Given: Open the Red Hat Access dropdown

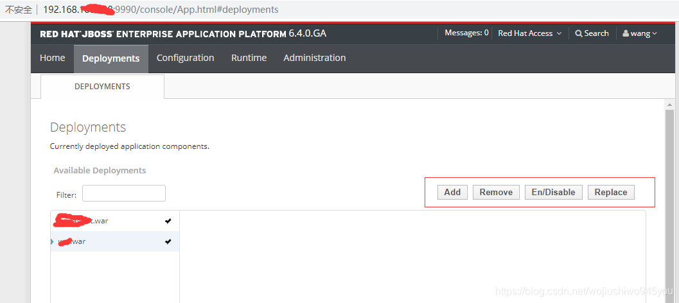Looking at the screenshot, I should 529,33.
